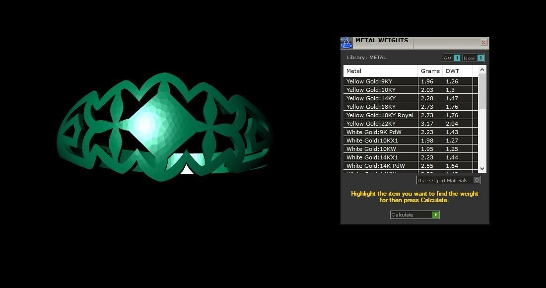Select the White Gold:14KX1 row

tap(410, 157)
